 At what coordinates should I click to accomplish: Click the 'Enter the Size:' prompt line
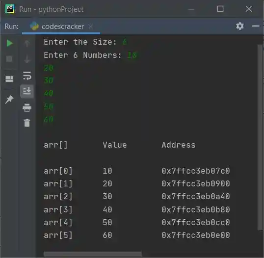point(80,42)
